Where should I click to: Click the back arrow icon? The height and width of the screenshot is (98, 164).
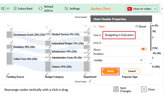click(8, 9)
